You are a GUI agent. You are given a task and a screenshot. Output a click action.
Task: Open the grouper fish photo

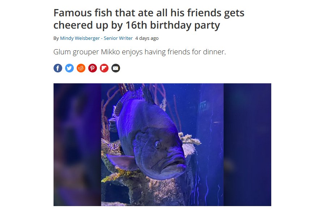pos(162,145)
